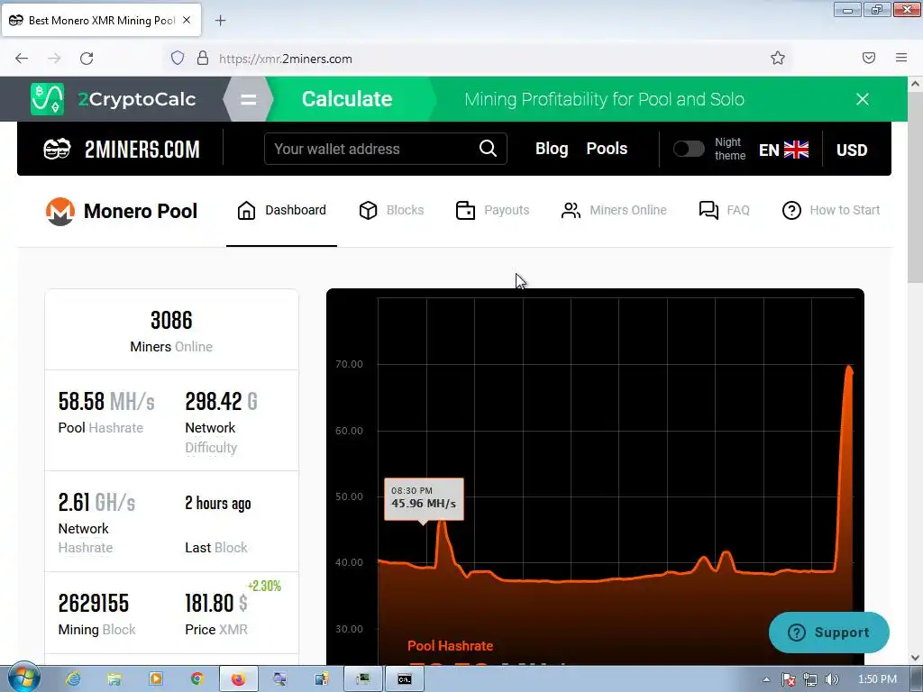Open the command prompt taskbar icon

404,679
